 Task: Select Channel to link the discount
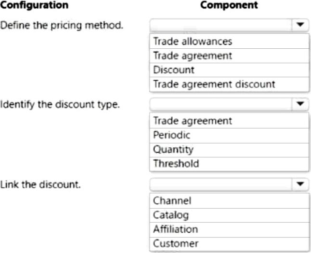pos(172,200)
